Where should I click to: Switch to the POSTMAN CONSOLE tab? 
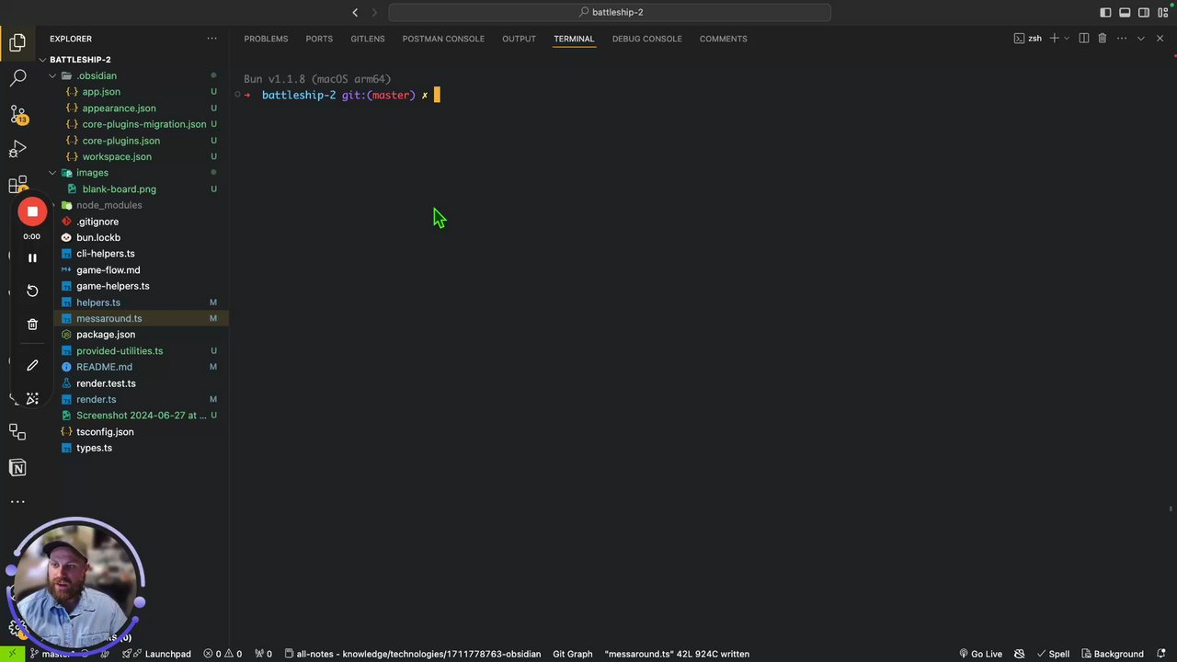click(x=443, y=39)
